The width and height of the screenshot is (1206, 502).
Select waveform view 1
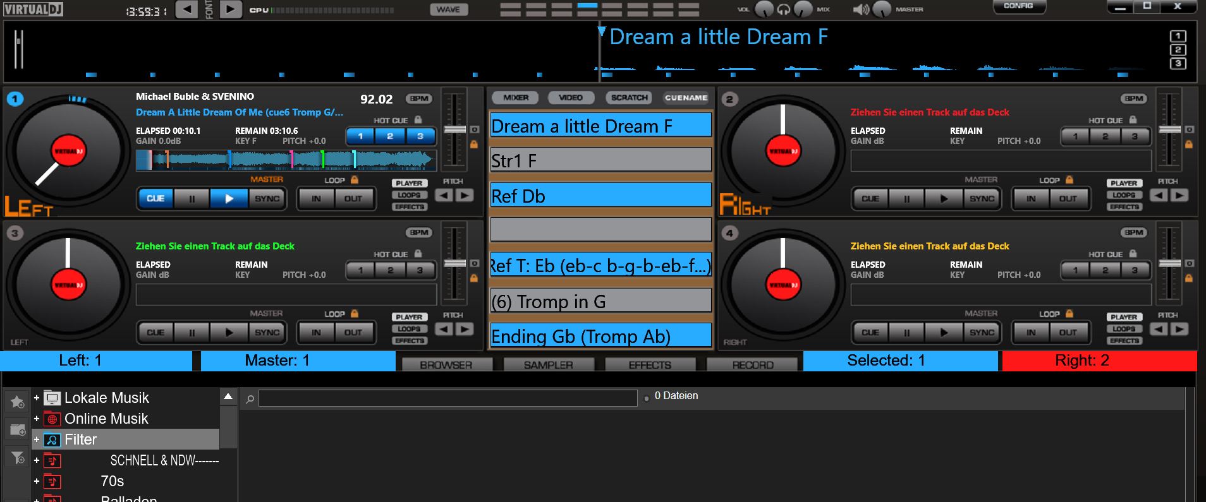click(x=1178, y=36)
